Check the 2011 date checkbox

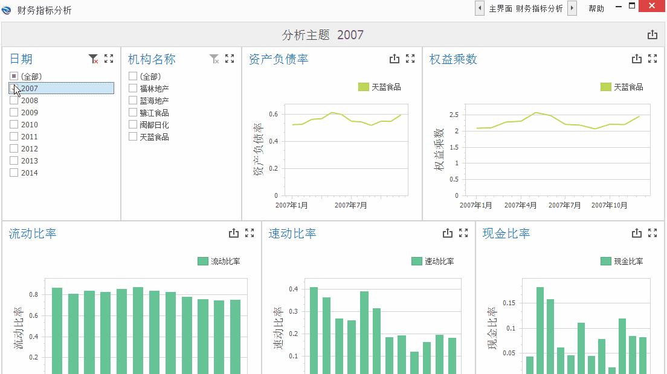[14, 137]
